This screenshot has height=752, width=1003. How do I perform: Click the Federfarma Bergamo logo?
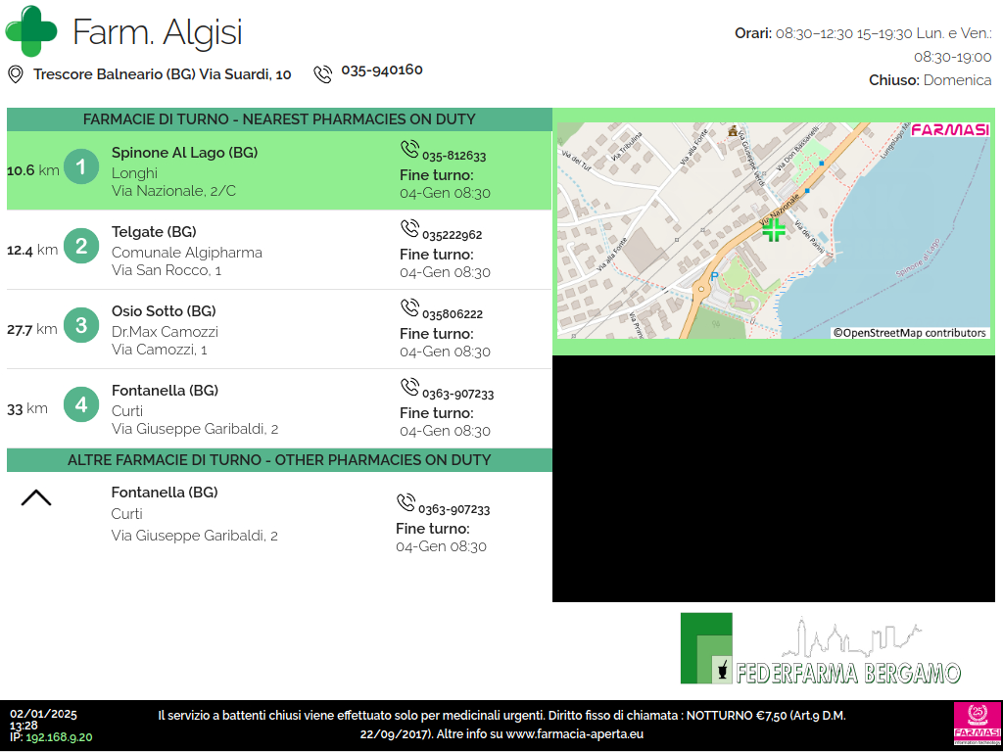tap(821, 650)
